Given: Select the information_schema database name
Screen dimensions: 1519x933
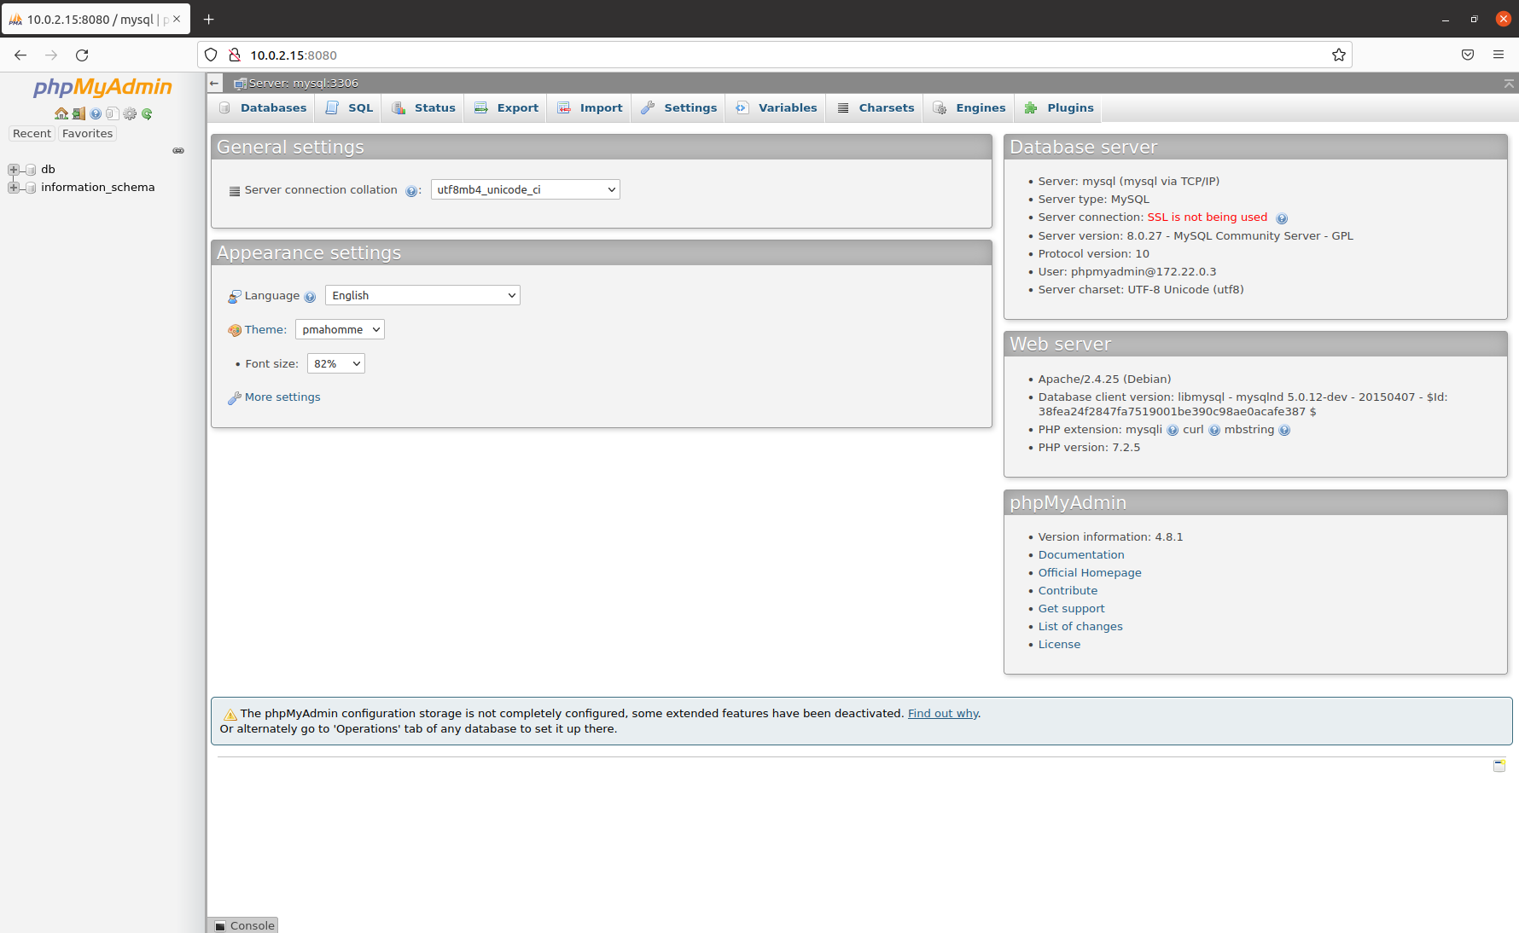Looking at the screenshot, I should coord(98,188).
